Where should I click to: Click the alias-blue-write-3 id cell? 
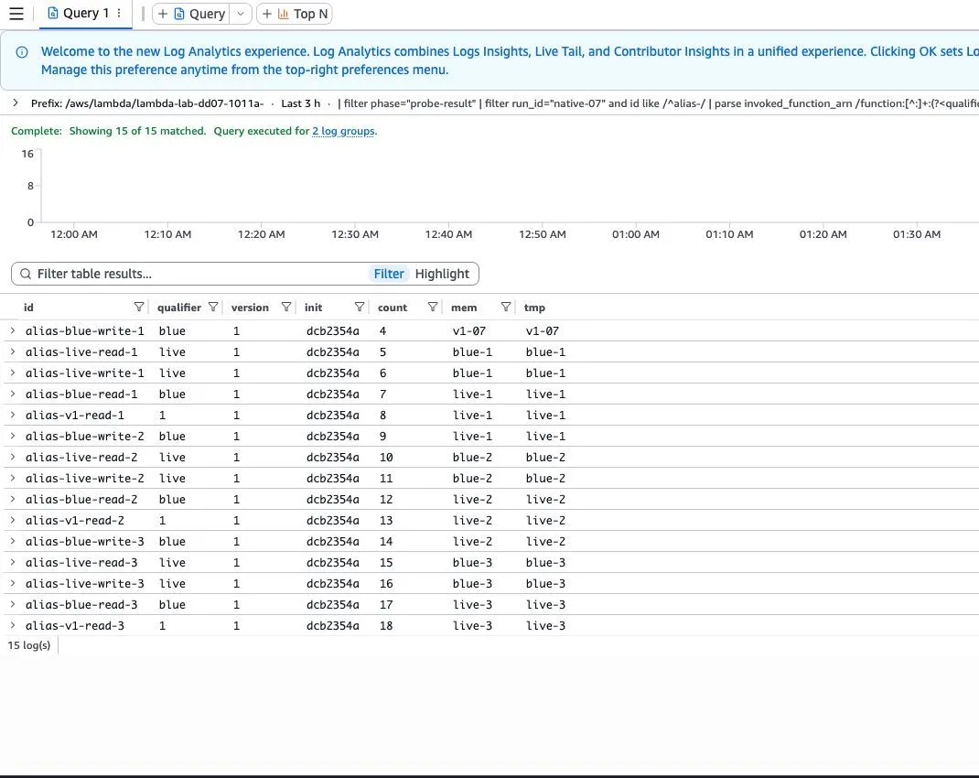click(85, 542)
